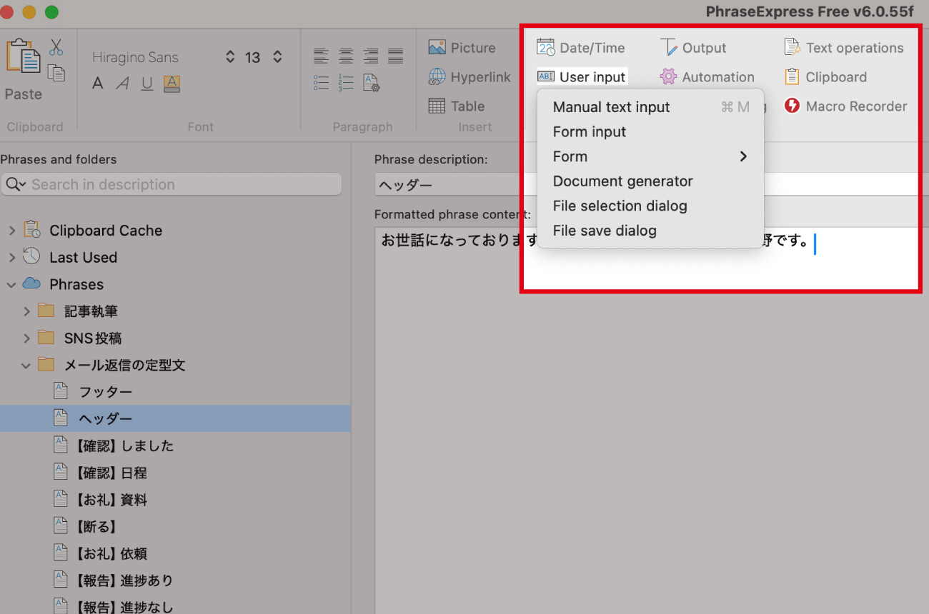Select the Clipboard Cache label
This screenshot has width=929, height=614.
point(106,231)
